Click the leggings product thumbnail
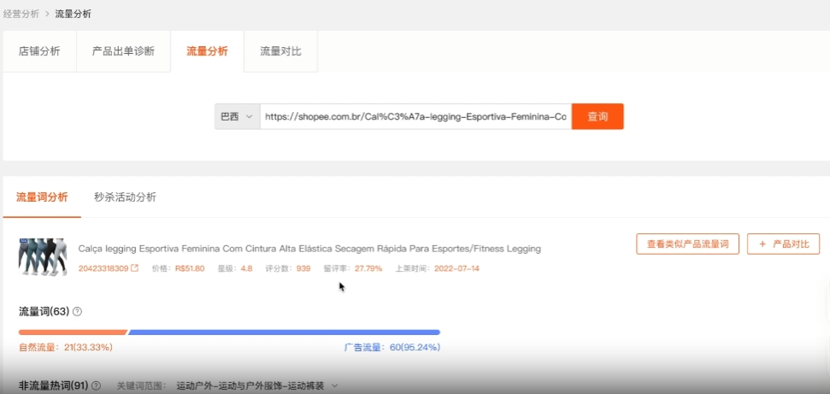 (42, 256)
